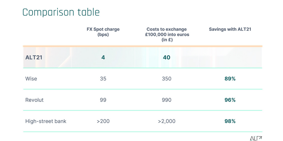This screenshot has width=283, height=141.
Task: Click Wise's exchange cost value 350
Action: [167, 79]
